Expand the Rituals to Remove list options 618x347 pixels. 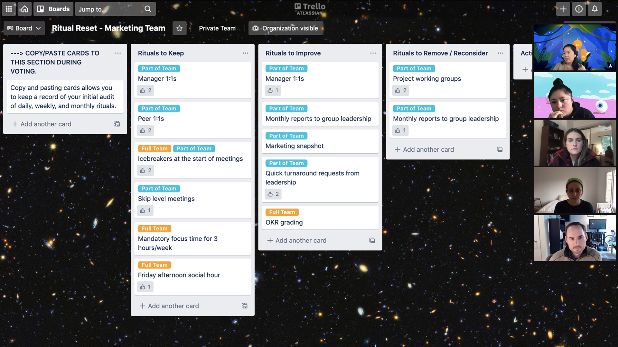pyautogui.click(x=501, y=53)
